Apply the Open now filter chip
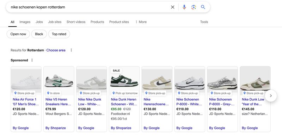The height and width of the screenshot is (139, 282). point(18,34)
